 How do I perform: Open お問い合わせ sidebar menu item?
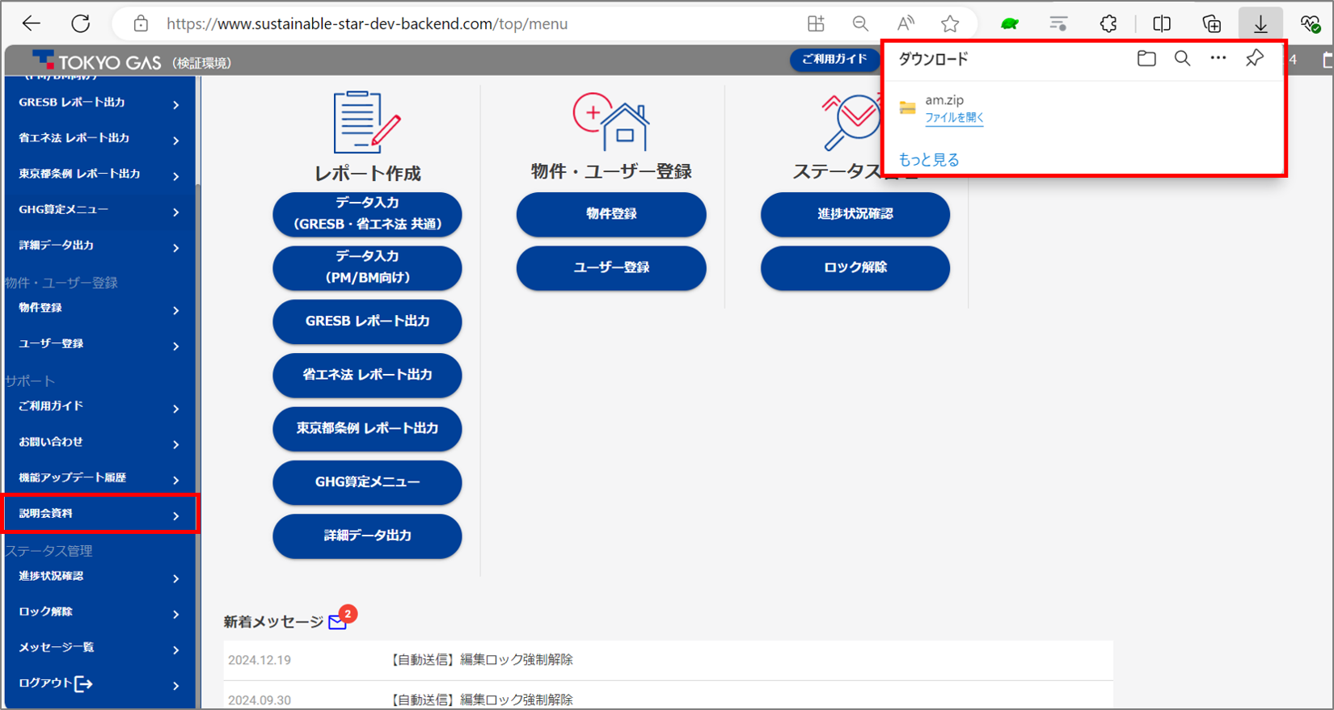pos(99,443)
